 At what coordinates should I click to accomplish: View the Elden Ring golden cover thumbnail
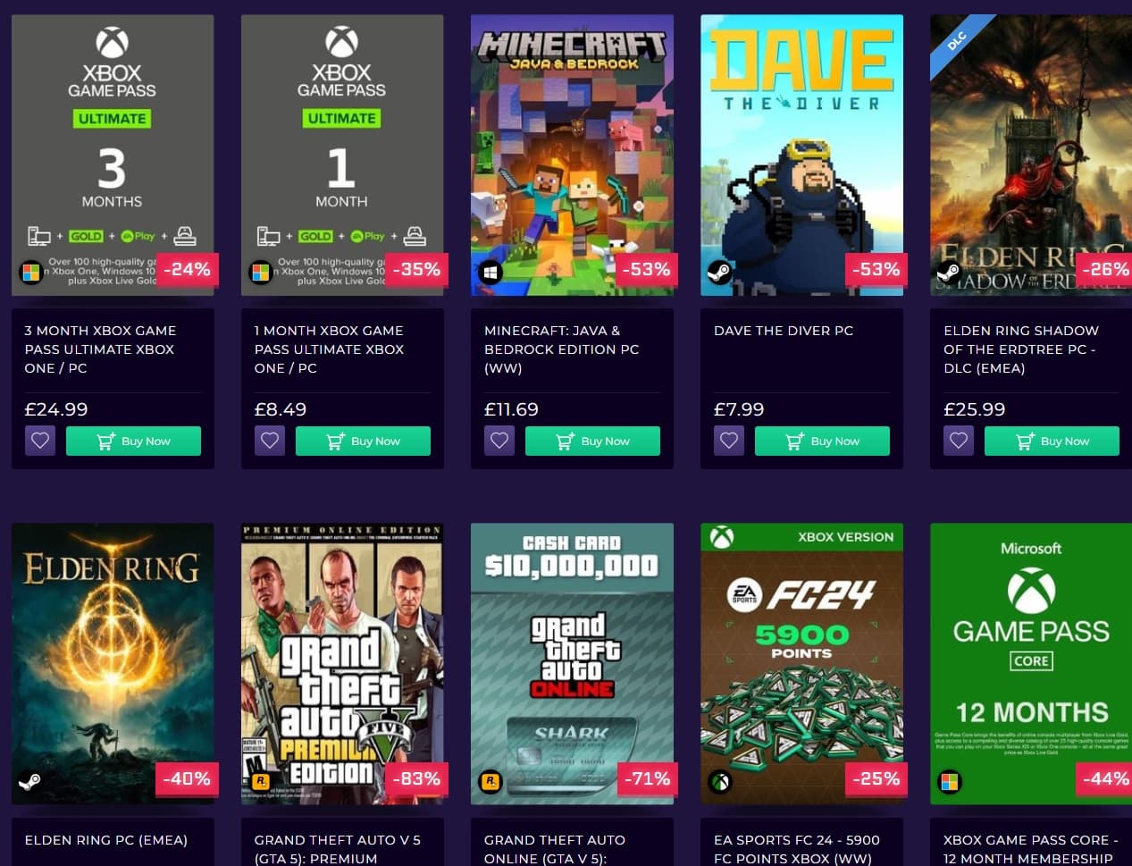(113, 661)
